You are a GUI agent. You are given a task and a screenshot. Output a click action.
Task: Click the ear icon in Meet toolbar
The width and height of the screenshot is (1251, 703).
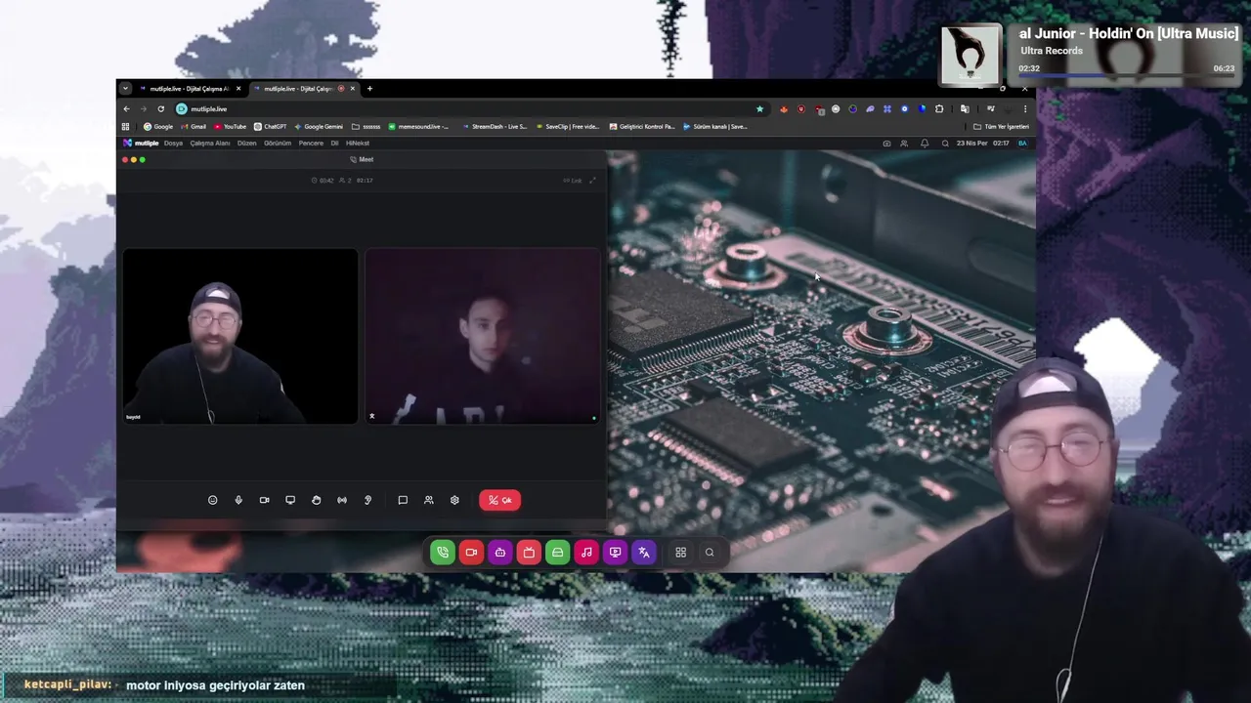(367, 500)
